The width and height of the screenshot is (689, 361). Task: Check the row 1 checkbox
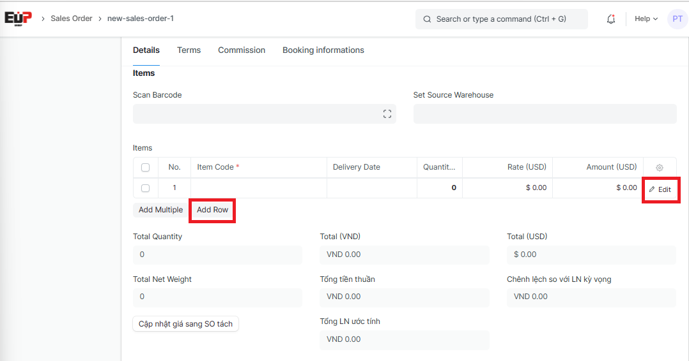coord(146,188)
